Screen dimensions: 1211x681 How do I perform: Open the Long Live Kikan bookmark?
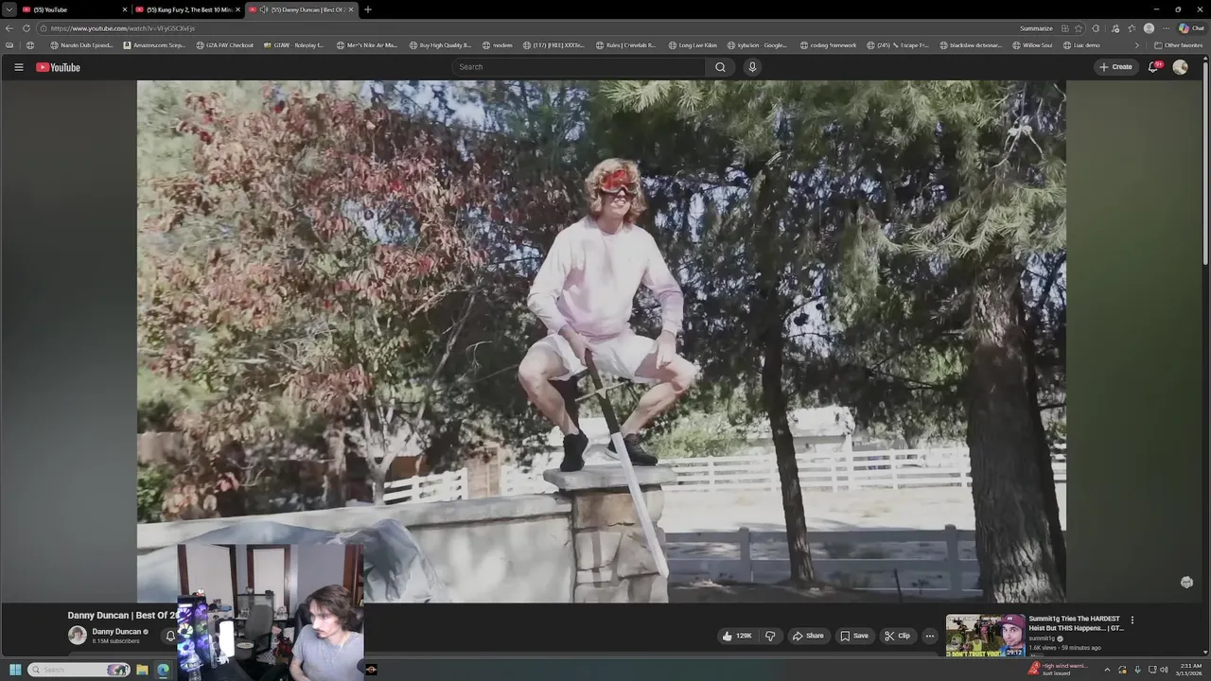pyautogui.click(x=693, y=44)
